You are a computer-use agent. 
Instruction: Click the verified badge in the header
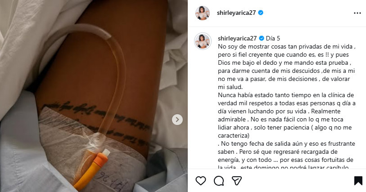(261, 13)
